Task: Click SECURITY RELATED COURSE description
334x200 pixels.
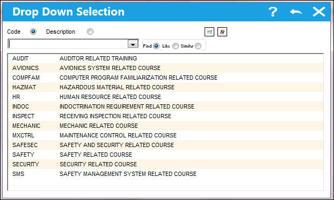Action: (x=98, y=164)
